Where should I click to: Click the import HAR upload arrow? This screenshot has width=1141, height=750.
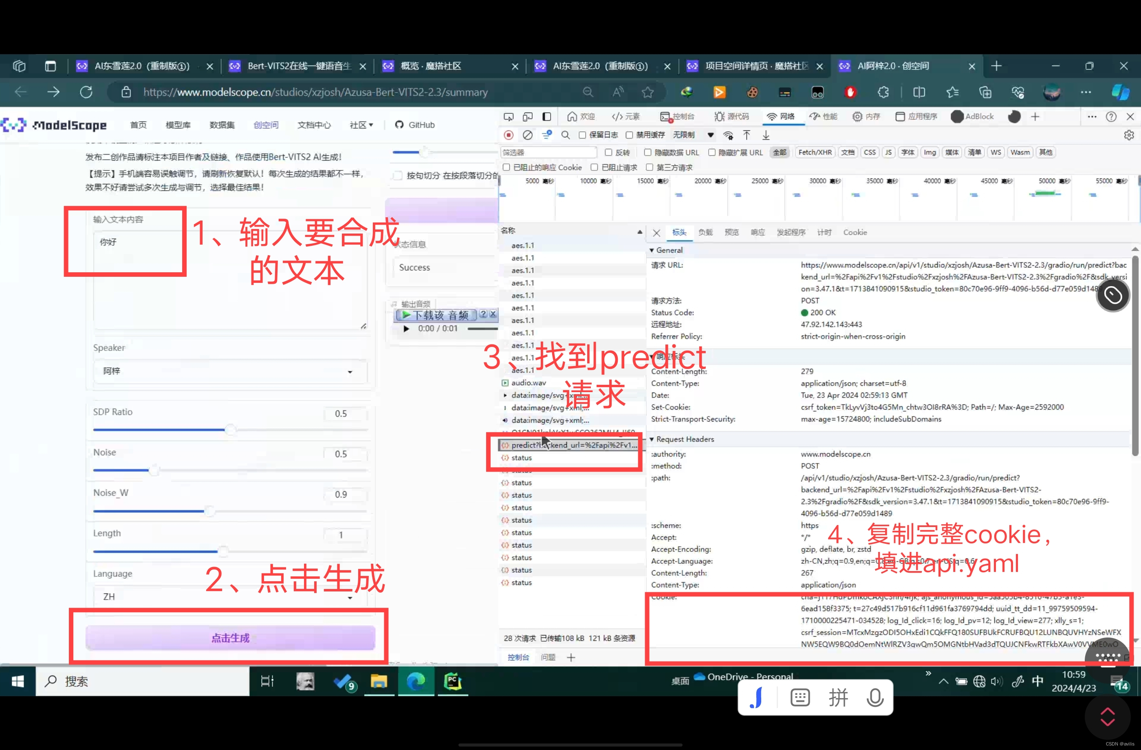(747, 135)
